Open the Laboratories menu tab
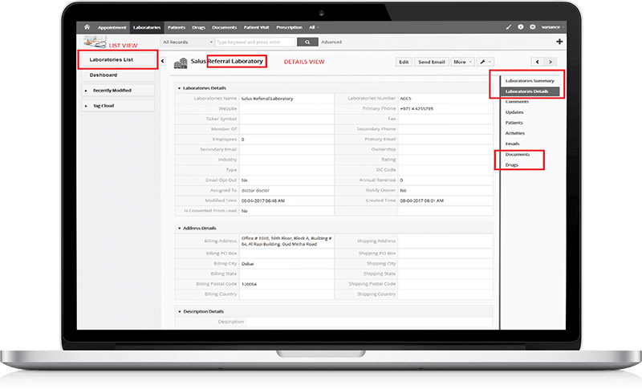642x389 pixels. pyautogui.click(x=147, y=27)
